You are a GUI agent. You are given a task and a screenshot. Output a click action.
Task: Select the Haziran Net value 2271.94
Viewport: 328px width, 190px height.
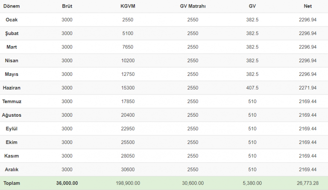[307, 88]
